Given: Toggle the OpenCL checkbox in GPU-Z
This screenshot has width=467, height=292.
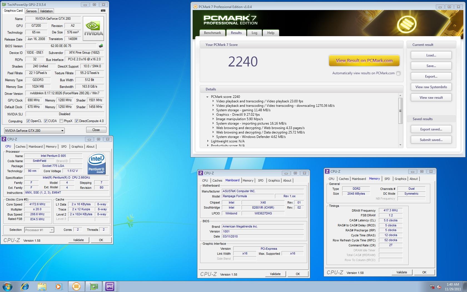Looking at the screenshot, I should [28, 121].
